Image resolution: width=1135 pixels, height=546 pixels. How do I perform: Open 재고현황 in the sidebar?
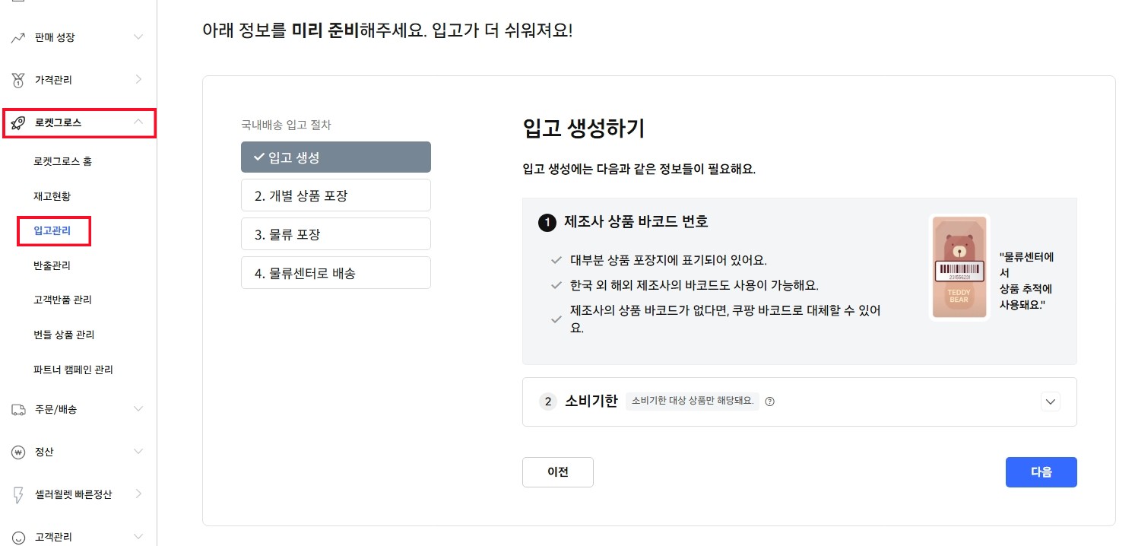coord(52,196)
